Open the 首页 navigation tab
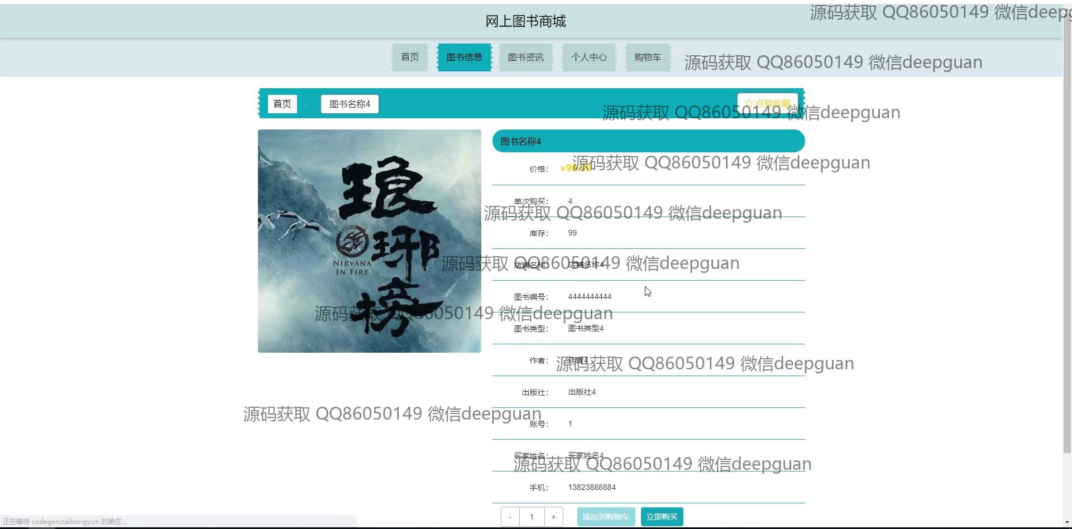The image size is (1072, 529). click(410, 57)
